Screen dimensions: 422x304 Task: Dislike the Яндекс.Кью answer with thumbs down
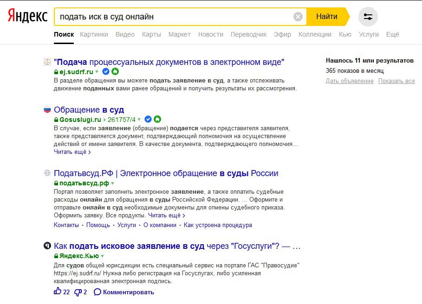pyautogui.click(x=78, y=292)
